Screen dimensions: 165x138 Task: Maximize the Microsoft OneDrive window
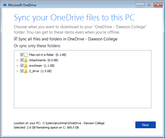click(149, 5)
